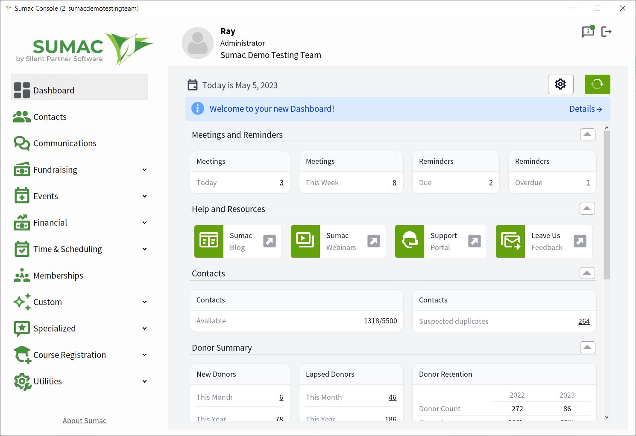This screenshot has height=436, width=636.
Task: Open lapsed donors this month count 46
Action: pyautogui.click(x=393, y=397)
